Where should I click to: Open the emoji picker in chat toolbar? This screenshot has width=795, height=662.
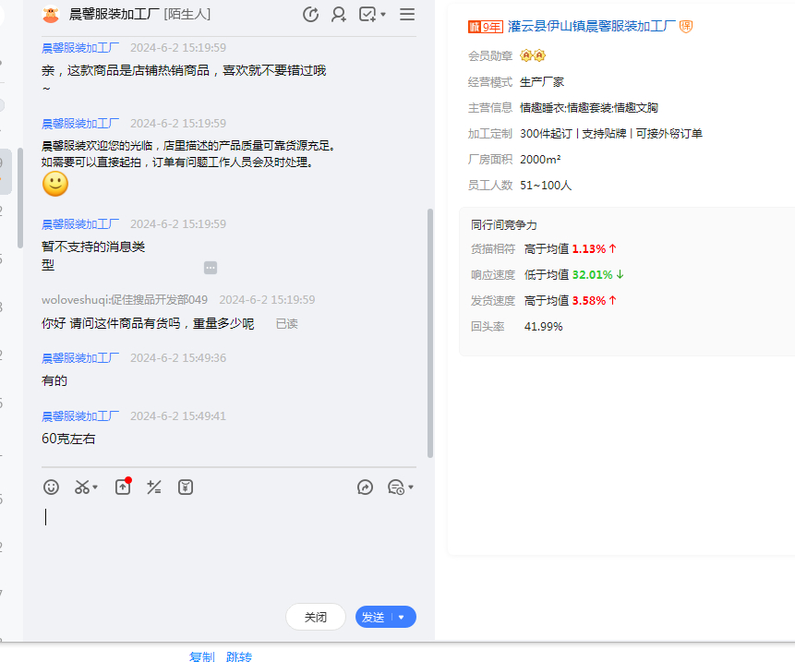click(x=52, y=487)
